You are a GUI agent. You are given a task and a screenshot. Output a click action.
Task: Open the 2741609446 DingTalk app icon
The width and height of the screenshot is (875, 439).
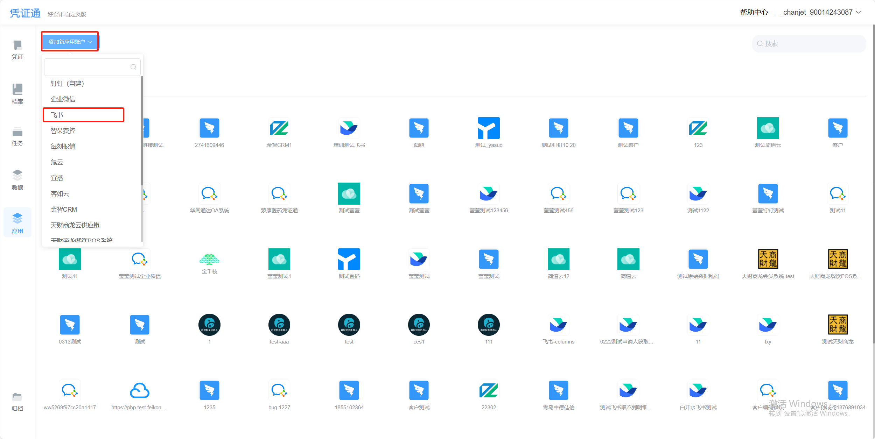coord(209,128)
